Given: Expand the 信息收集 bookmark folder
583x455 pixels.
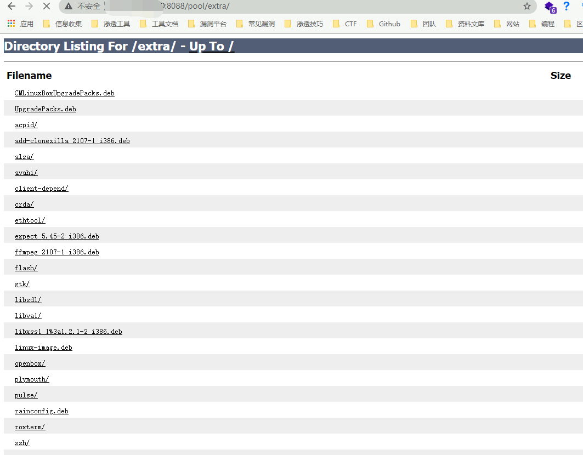Looking at the screenshot, I should click(x=62, y=24).
